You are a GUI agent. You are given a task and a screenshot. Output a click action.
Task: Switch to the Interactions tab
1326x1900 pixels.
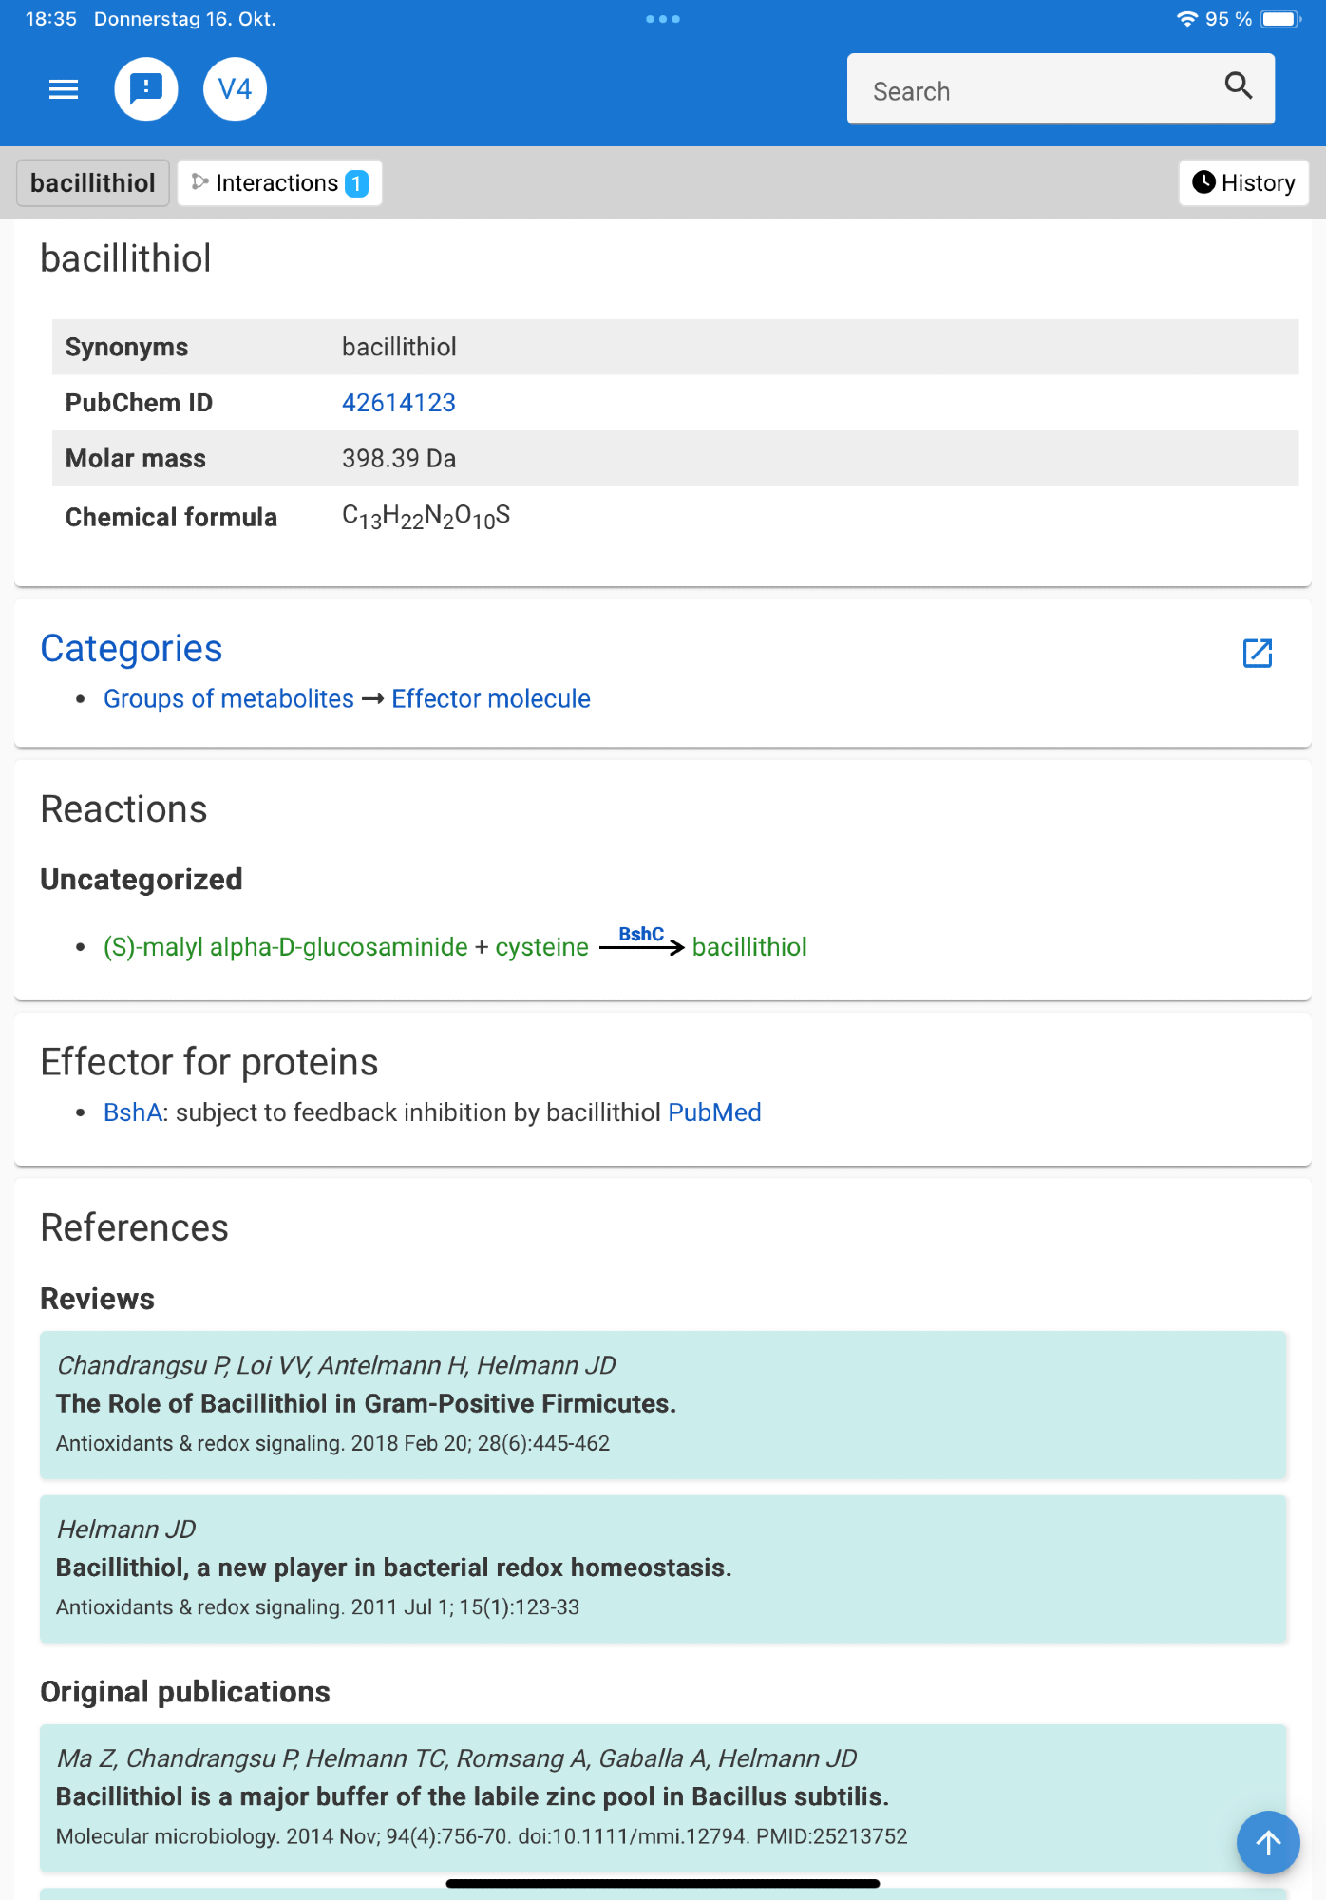(279, 182)
